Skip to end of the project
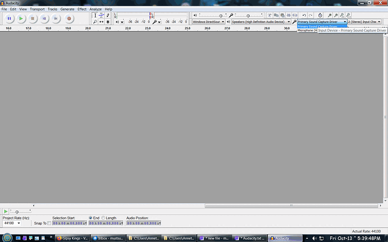Image resolution: width=388 pixels, height=242 pixels. (56, 19)
